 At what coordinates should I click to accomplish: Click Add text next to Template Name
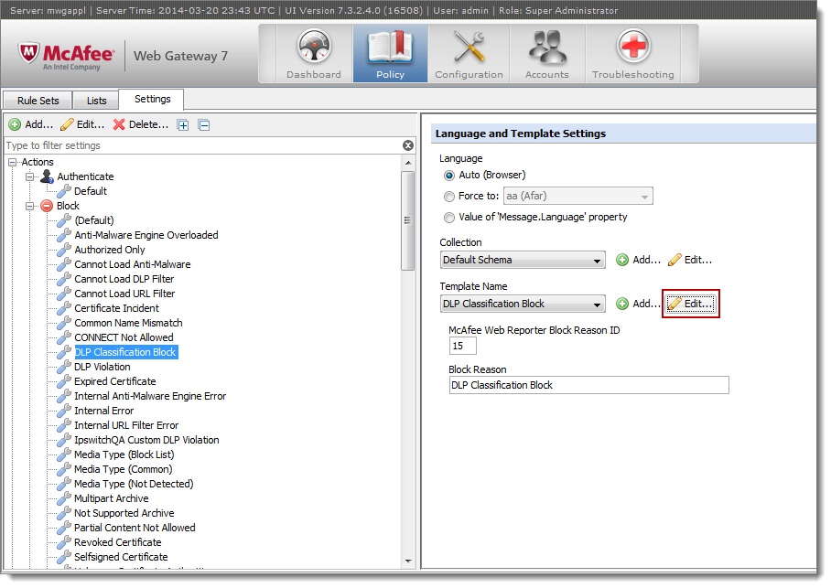point(646,305)
